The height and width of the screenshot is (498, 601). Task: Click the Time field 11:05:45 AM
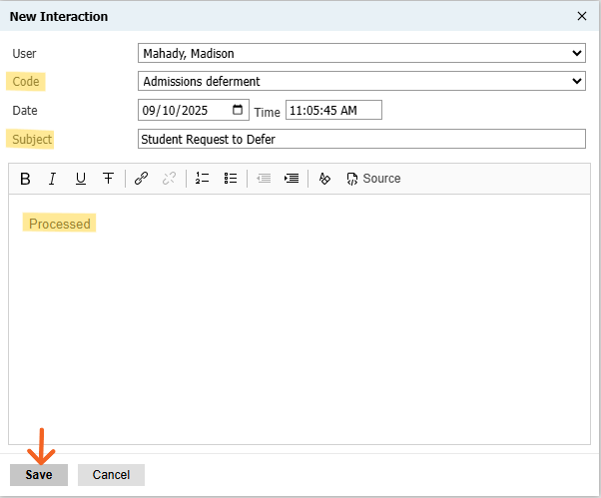pyautogui.click(x=332, y=111)
